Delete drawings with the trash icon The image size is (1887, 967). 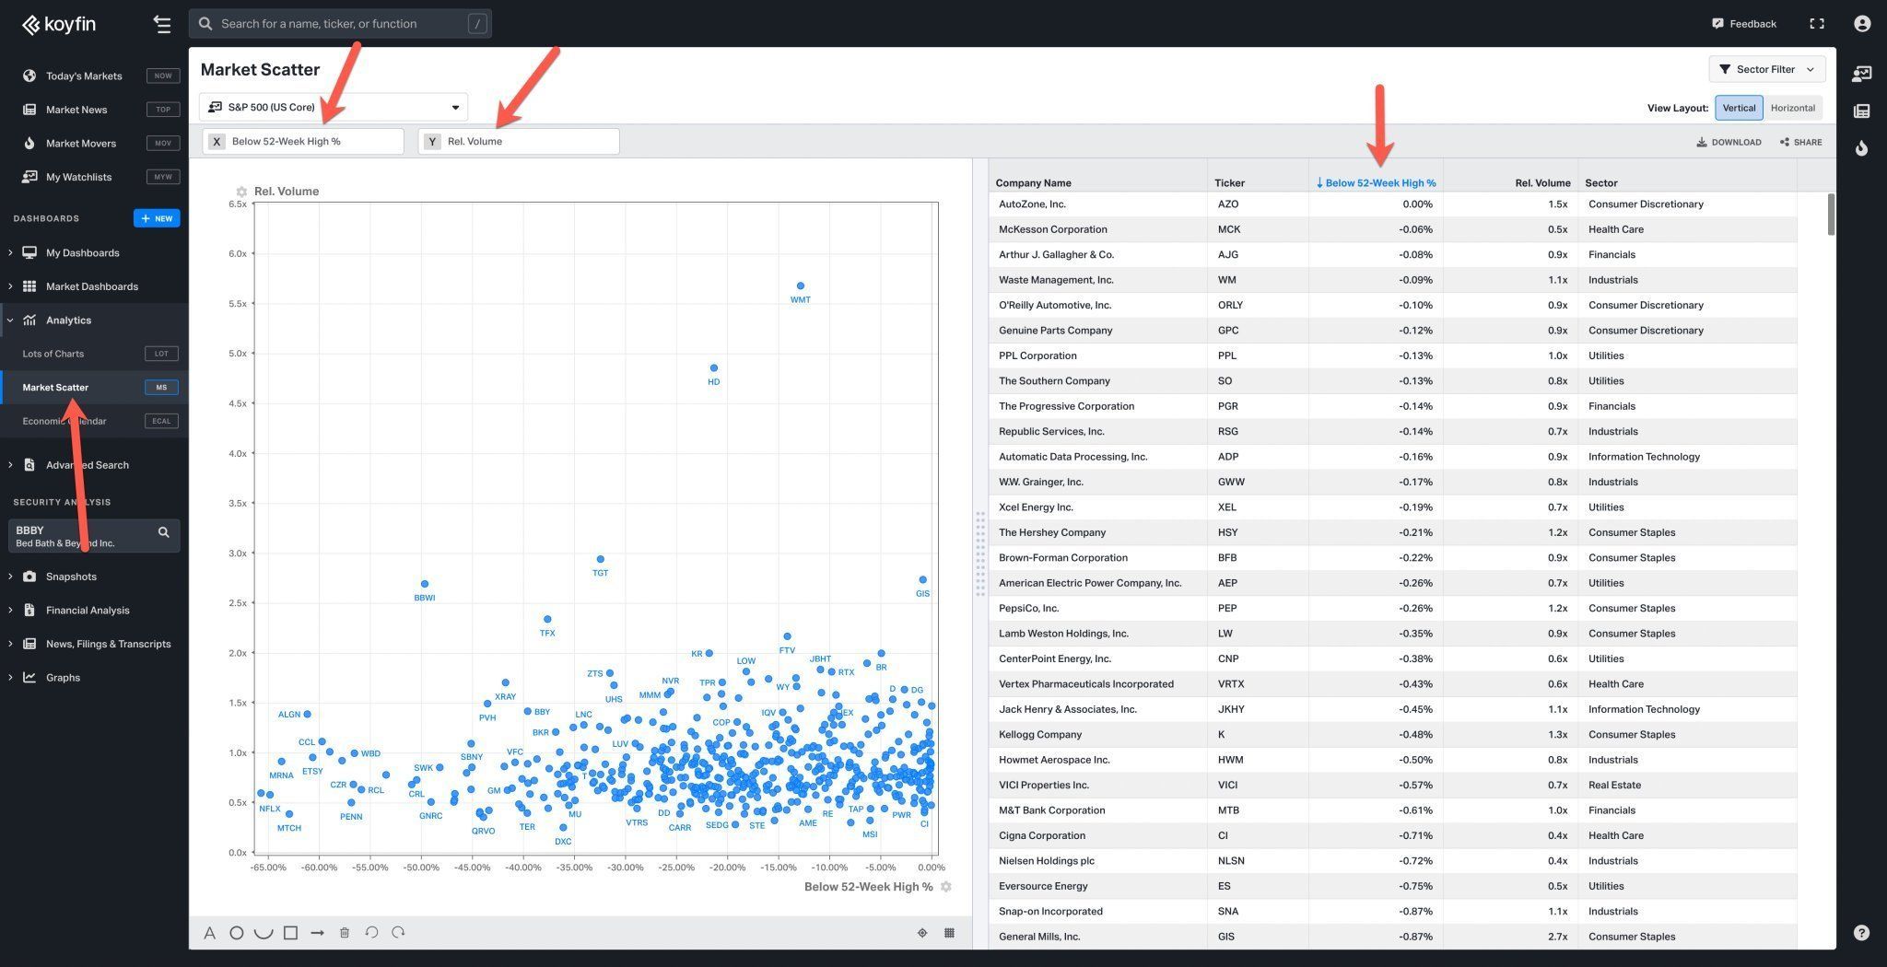(345, 933)
